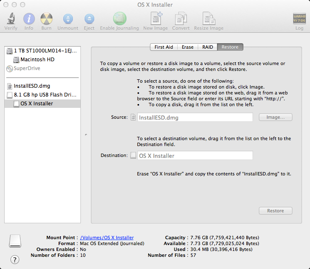The width and height of the screenshot is (310, 269).
Task: Open the Info toolbar icon
Action: click(29, 19)
